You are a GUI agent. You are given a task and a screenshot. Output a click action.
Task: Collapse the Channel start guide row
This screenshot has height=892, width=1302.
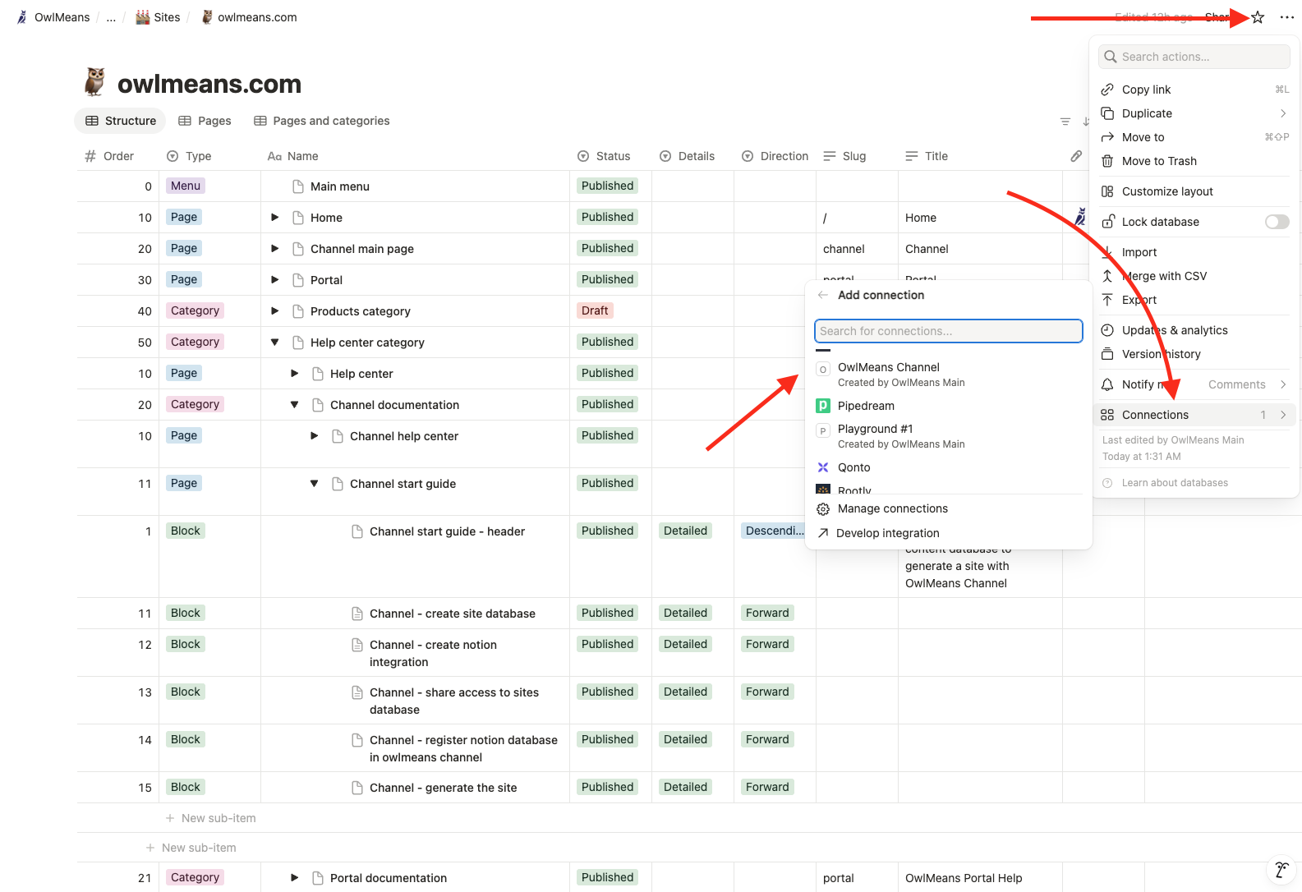click(x=315, y=484)
